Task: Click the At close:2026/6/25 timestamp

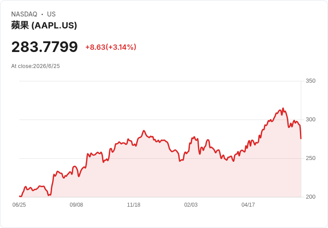Action: click(x=35, y=66)
